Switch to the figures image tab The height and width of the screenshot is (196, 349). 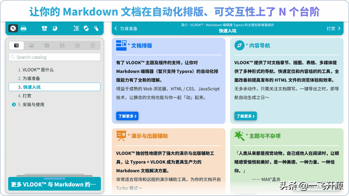point(32,45)
